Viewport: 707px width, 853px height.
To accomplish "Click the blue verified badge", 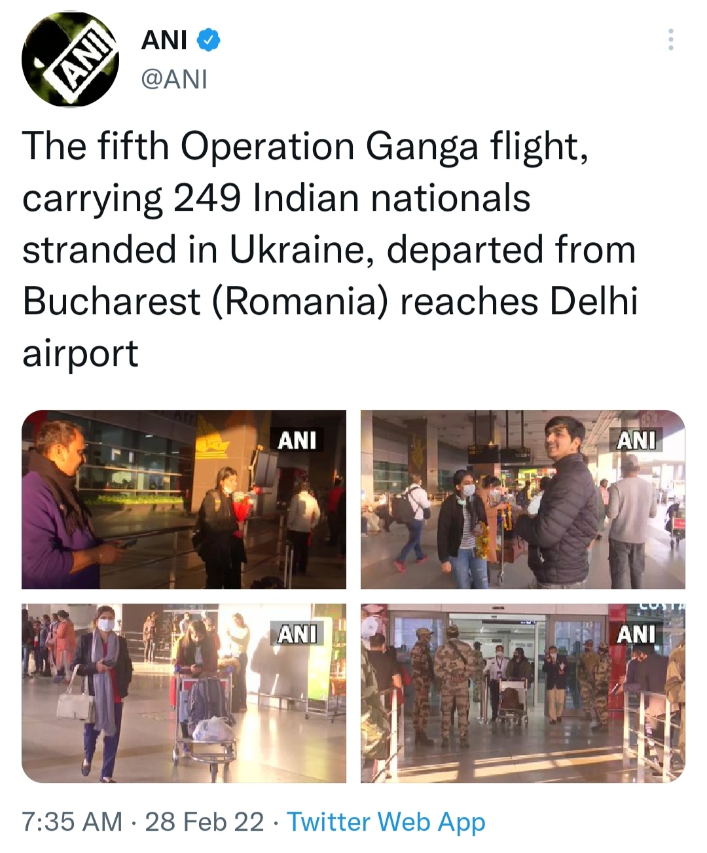I will pos(209,41).
